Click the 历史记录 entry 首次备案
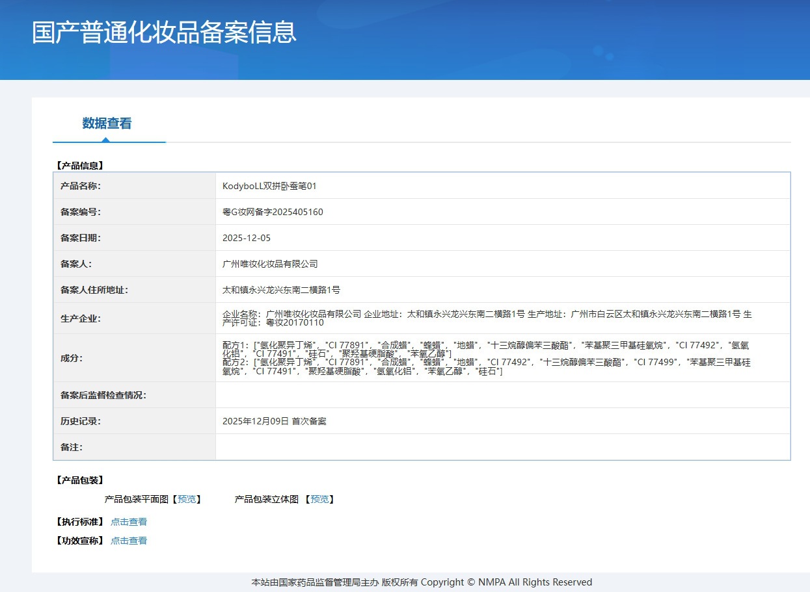The height and width of the screenshot is (592, 810). pos(309,421)
